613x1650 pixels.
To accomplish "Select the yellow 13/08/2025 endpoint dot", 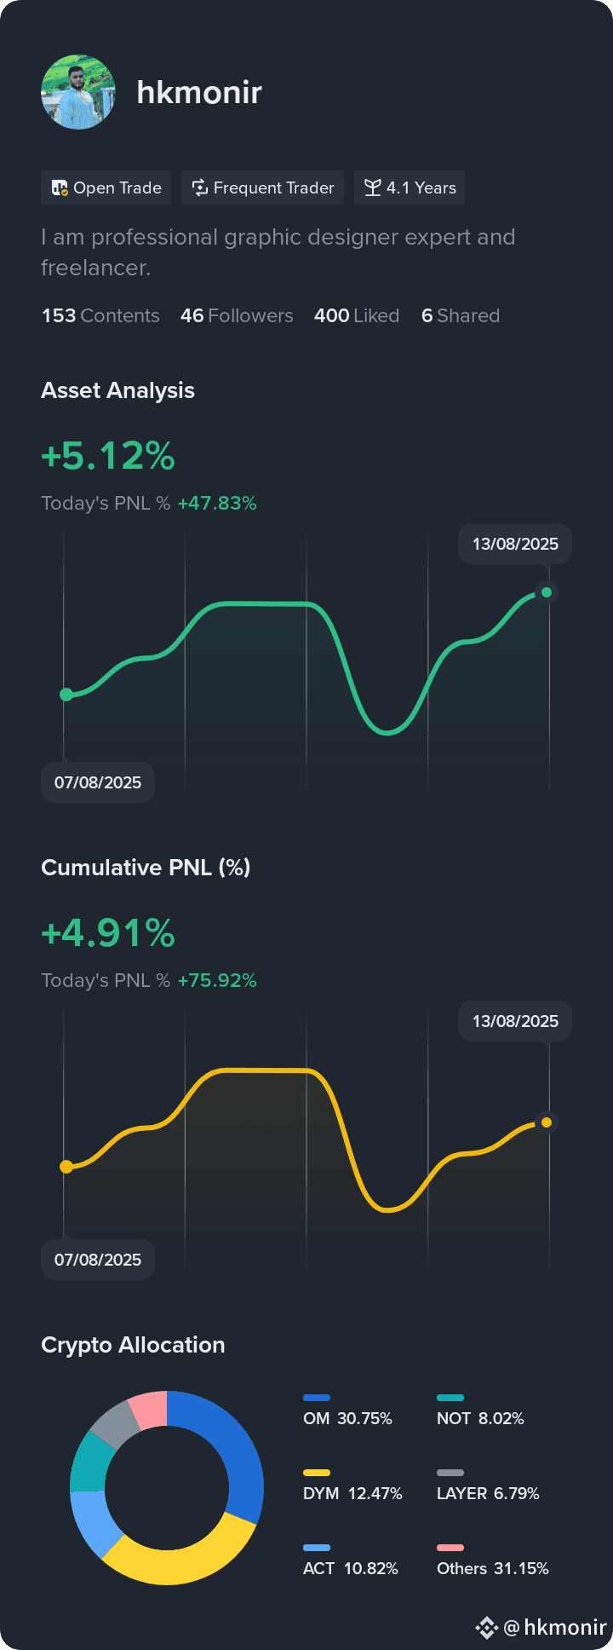I will 547,1122.
